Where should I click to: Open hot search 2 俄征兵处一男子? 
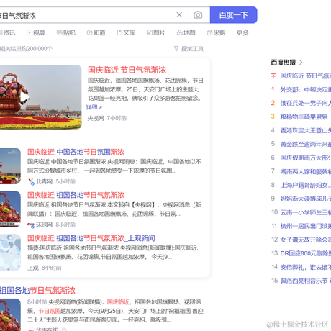[306, 103]
